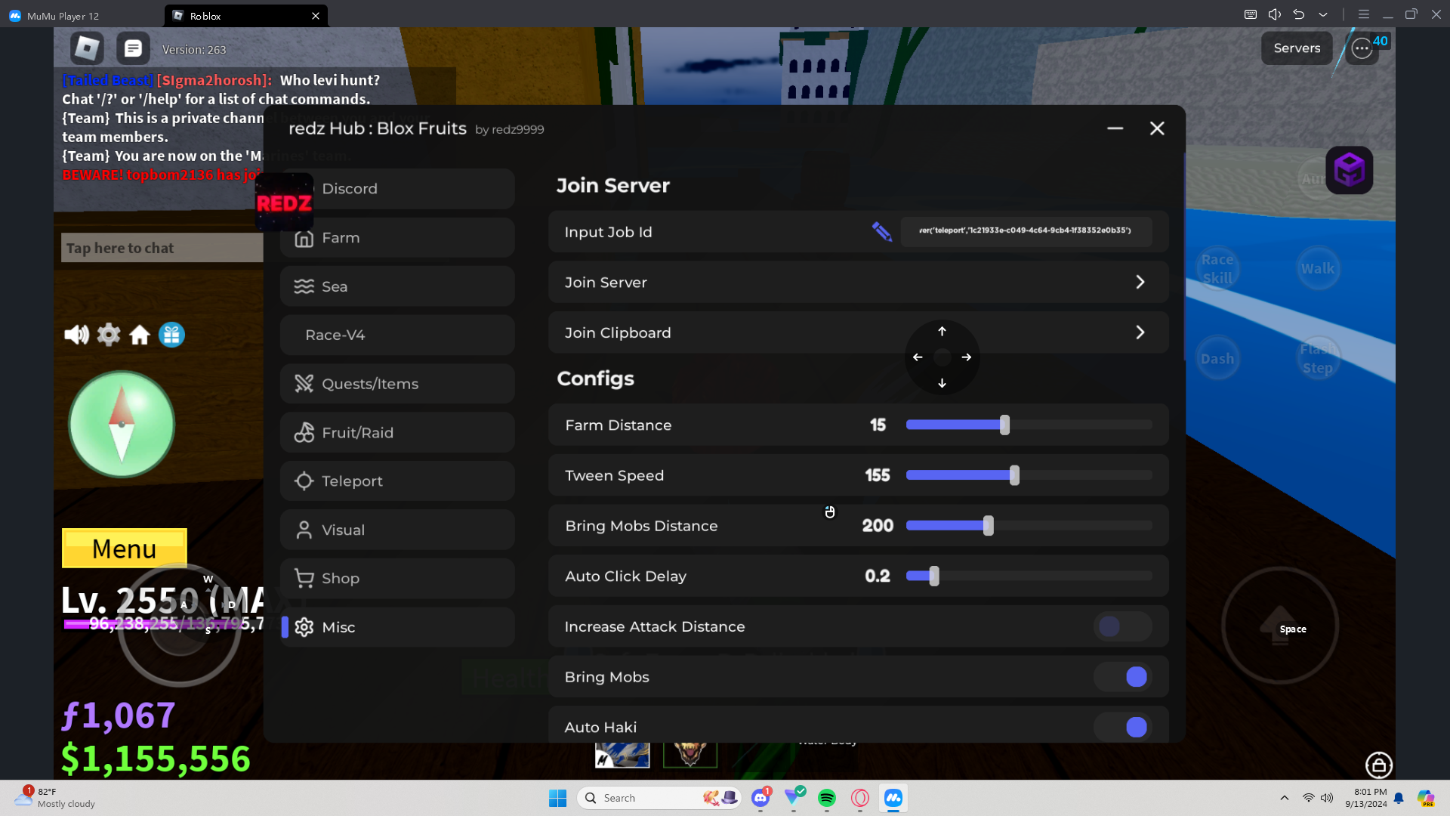Minimize the redz Hub panel
1450x816 pixels.
point(1115,128)
